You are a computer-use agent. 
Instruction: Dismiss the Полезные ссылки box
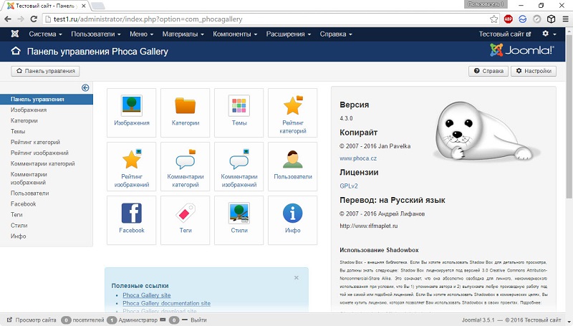click(x=297, y=278)
